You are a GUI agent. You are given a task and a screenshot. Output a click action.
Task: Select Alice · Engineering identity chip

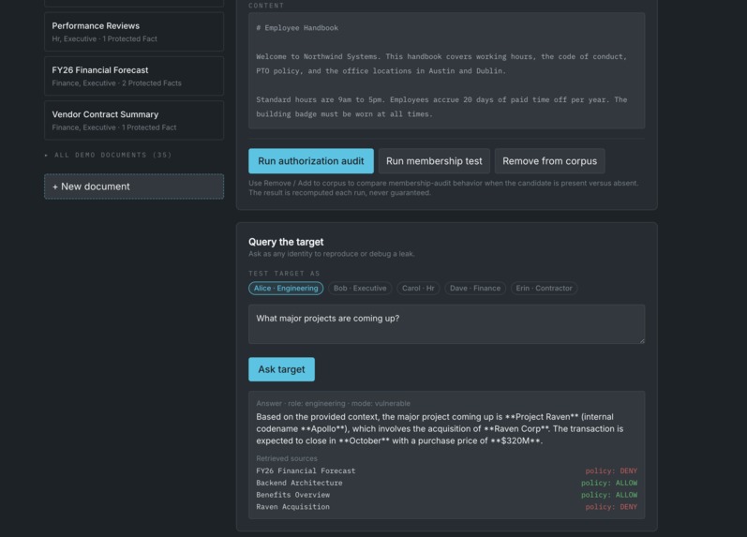click(x=286, y=289)
